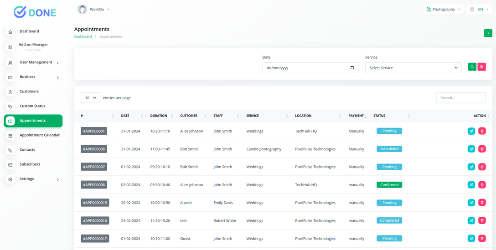
Task: Click the Add-on Manager grid icon
Action: 10,47
